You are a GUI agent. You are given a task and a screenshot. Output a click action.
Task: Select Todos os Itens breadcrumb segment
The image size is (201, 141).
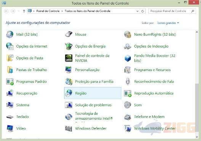click(88, 11)
